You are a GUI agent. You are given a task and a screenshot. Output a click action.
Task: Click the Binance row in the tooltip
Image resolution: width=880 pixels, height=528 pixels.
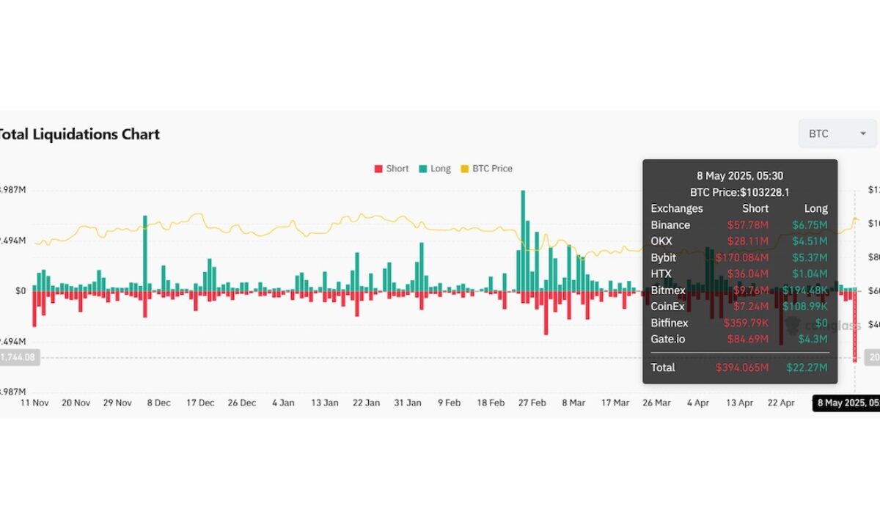click(739, 225)
